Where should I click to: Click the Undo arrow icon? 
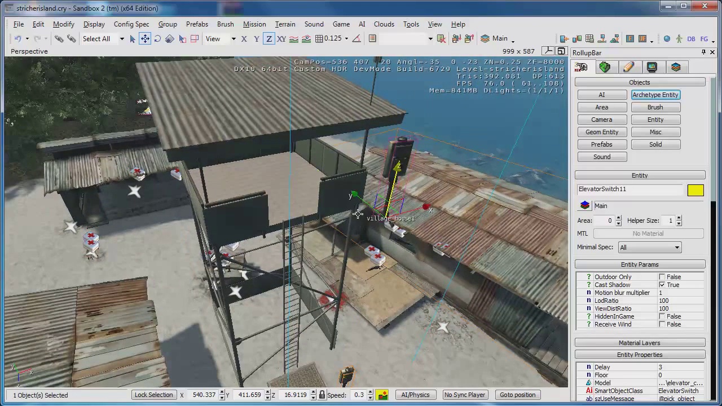17,38
